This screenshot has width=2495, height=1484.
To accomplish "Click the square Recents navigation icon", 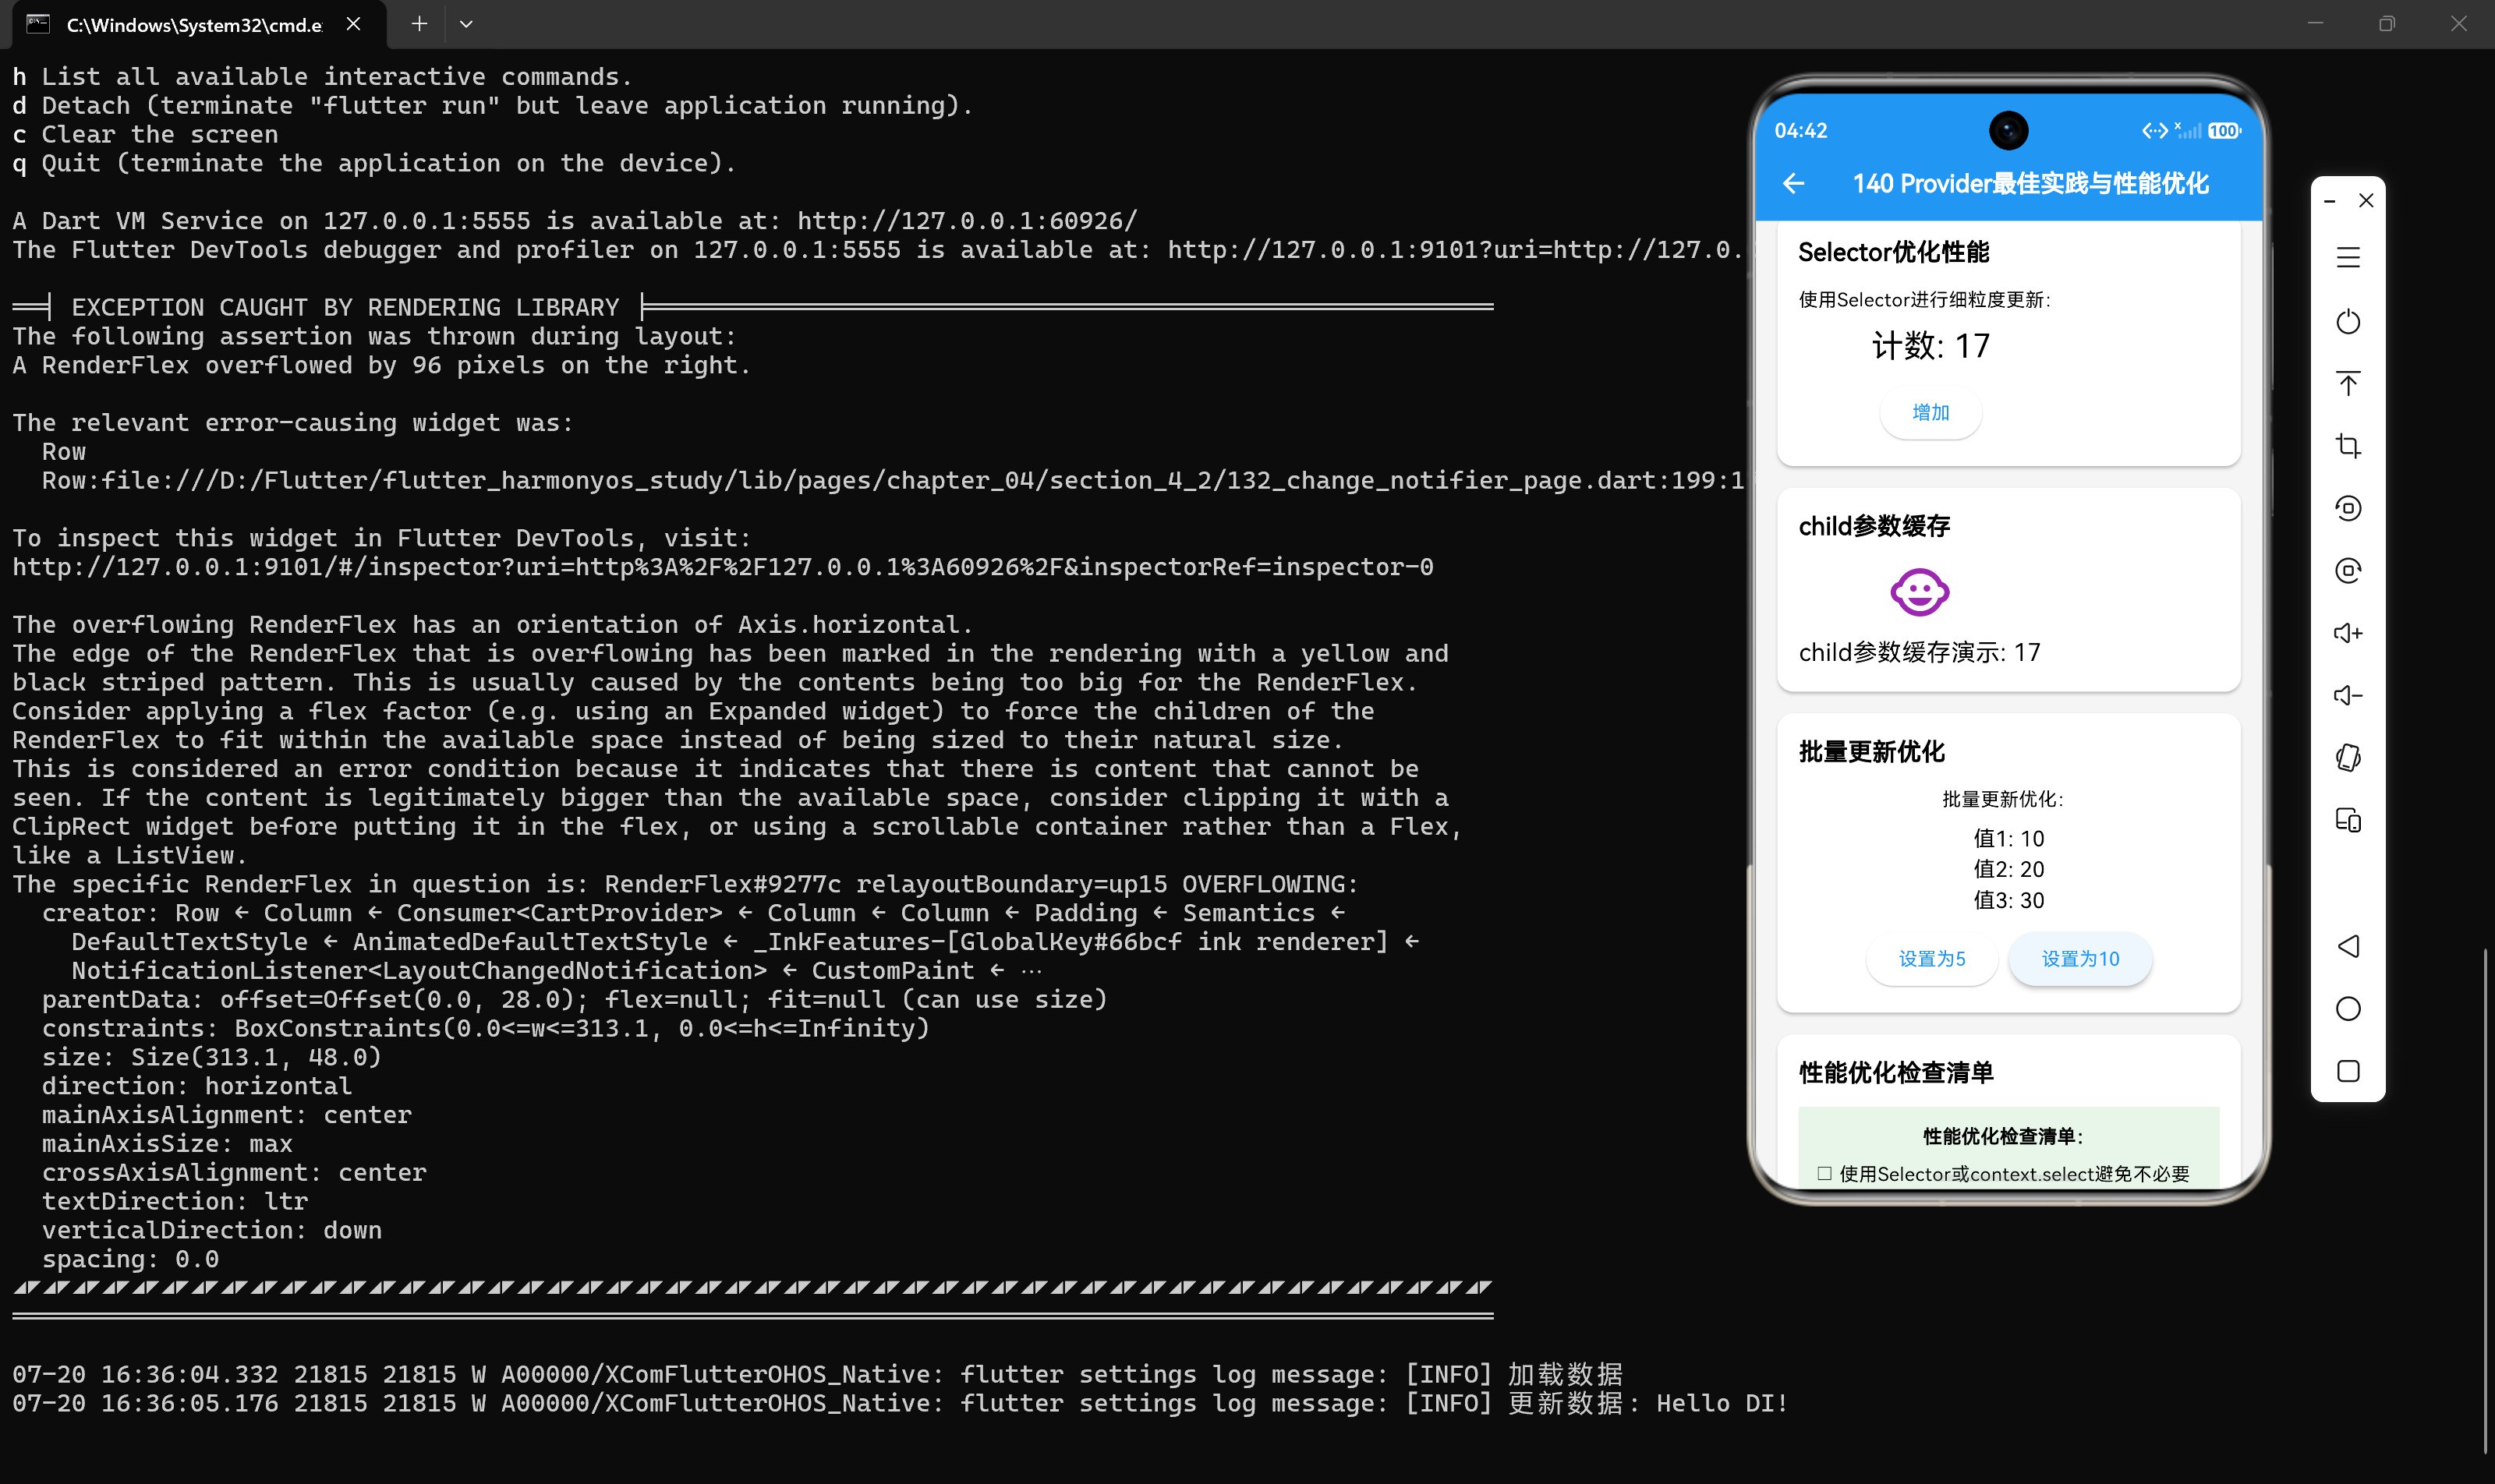I will click(x=2348, y=1071).
